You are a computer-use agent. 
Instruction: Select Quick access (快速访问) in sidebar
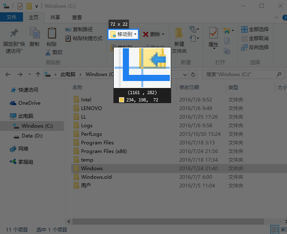24,90
